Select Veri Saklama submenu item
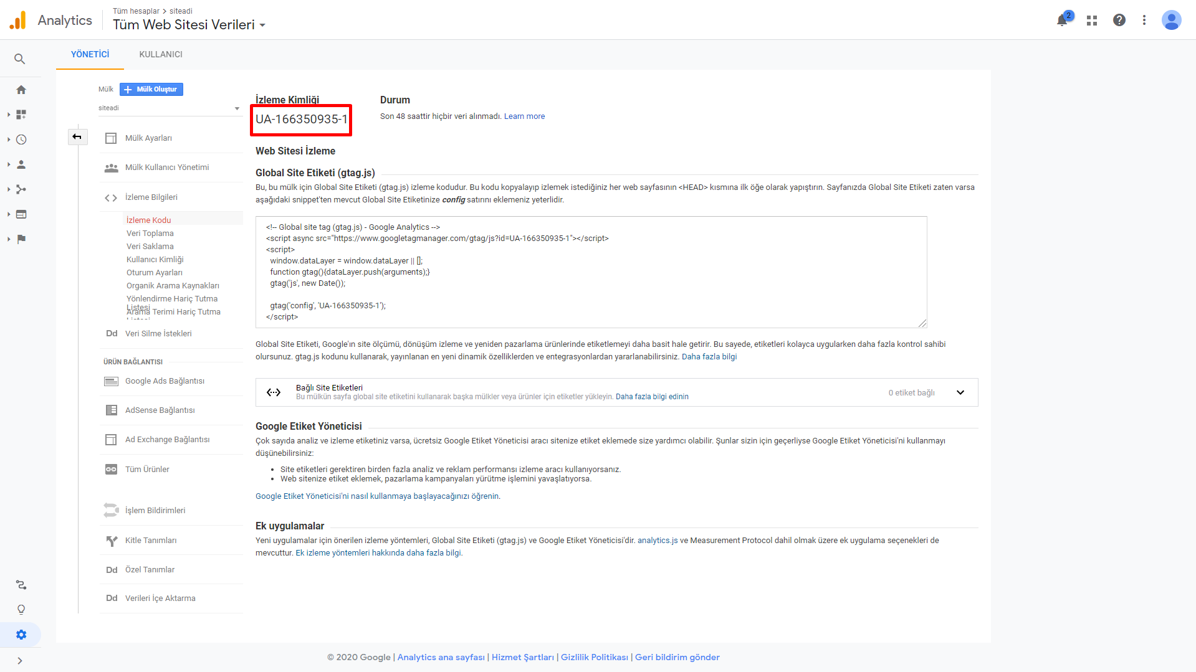 click(x=150, y=246)
